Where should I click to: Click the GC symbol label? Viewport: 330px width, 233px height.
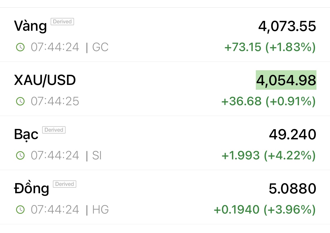(100, 47)
